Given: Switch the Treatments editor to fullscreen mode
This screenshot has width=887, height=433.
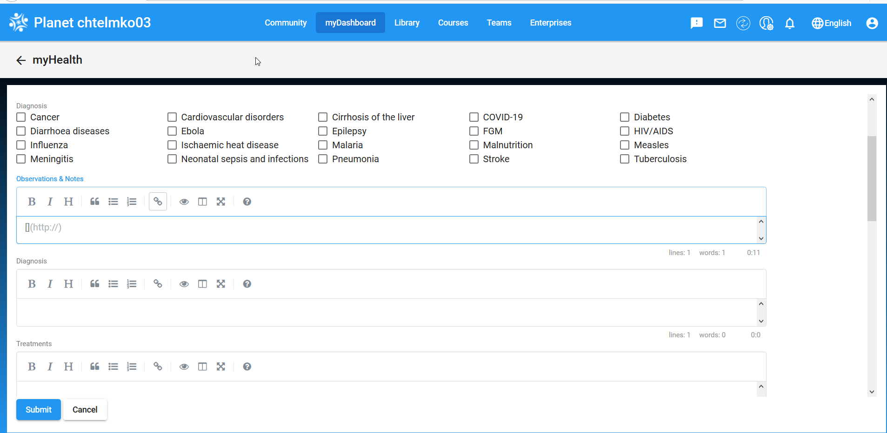Looking at the screenshot, I should (x=221, y=367).
